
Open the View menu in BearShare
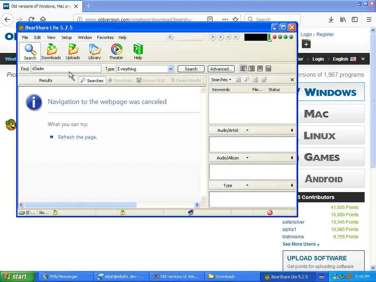[51, 37]
